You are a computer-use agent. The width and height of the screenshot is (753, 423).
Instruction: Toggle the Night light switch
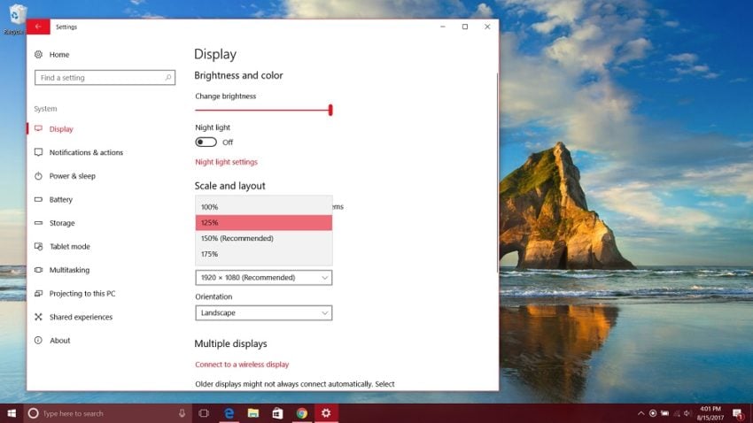[206, 142]
